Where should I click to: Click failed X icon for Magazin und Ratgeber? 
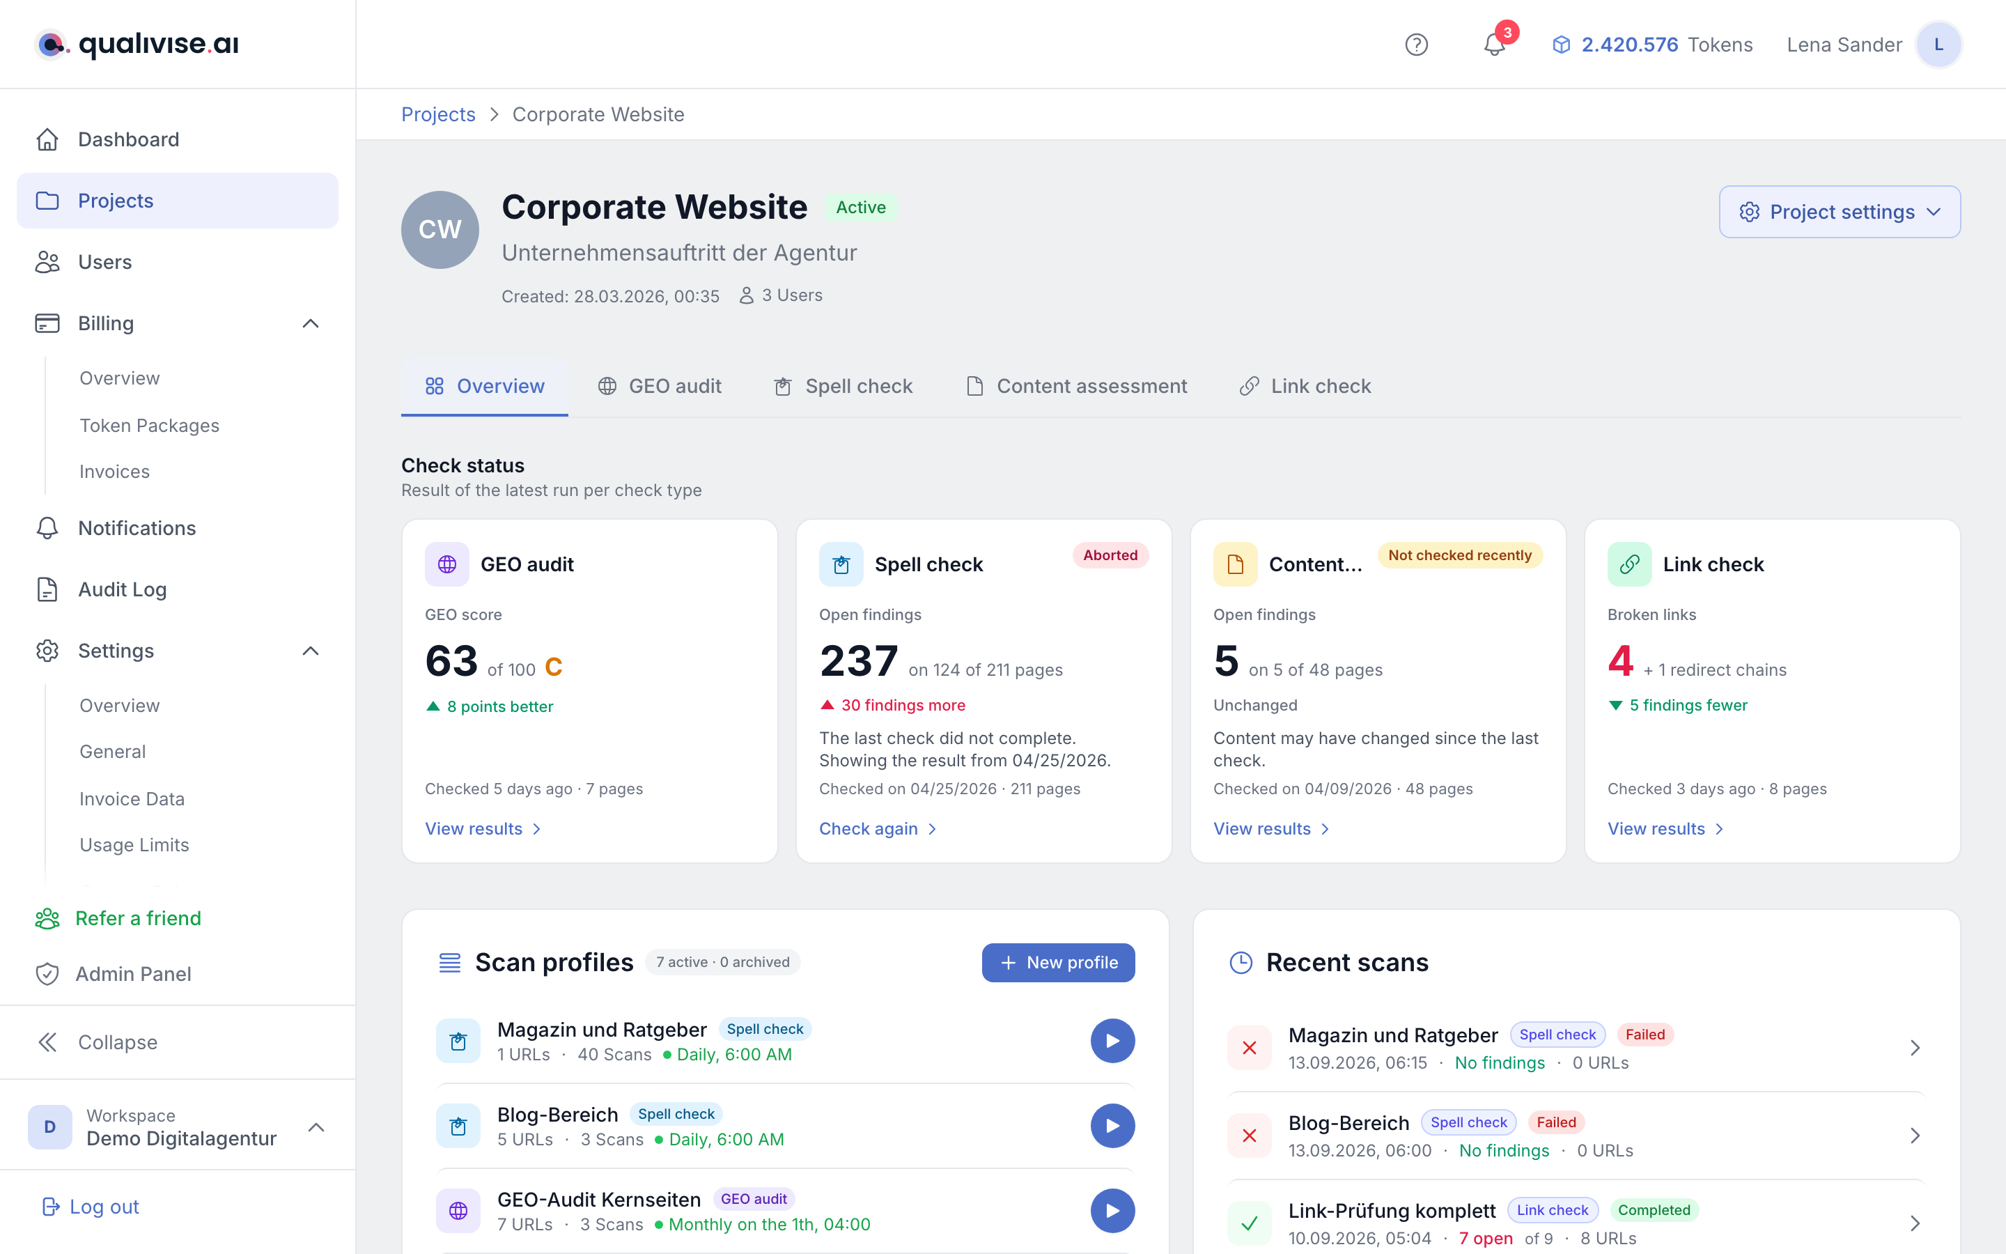[1249, 1048]
